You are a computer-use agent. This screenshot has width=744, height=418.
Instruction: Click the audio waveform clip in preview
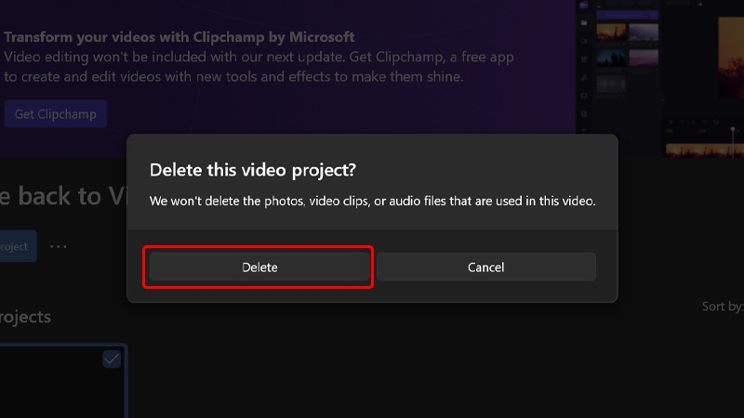point(611,84)
